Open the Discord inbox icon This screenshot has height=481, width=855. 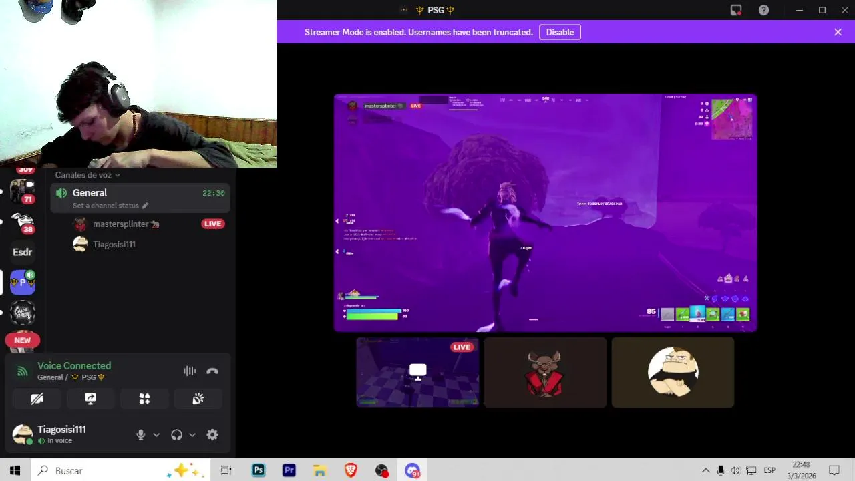pyautogui.click(x=736, y=10)
